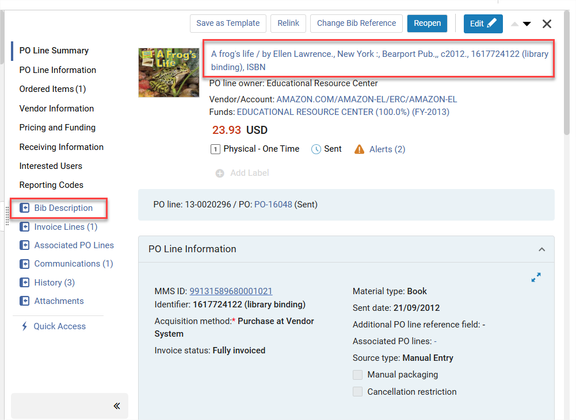
Task: Click the Sent status clock icon
Action: point(316,149)
